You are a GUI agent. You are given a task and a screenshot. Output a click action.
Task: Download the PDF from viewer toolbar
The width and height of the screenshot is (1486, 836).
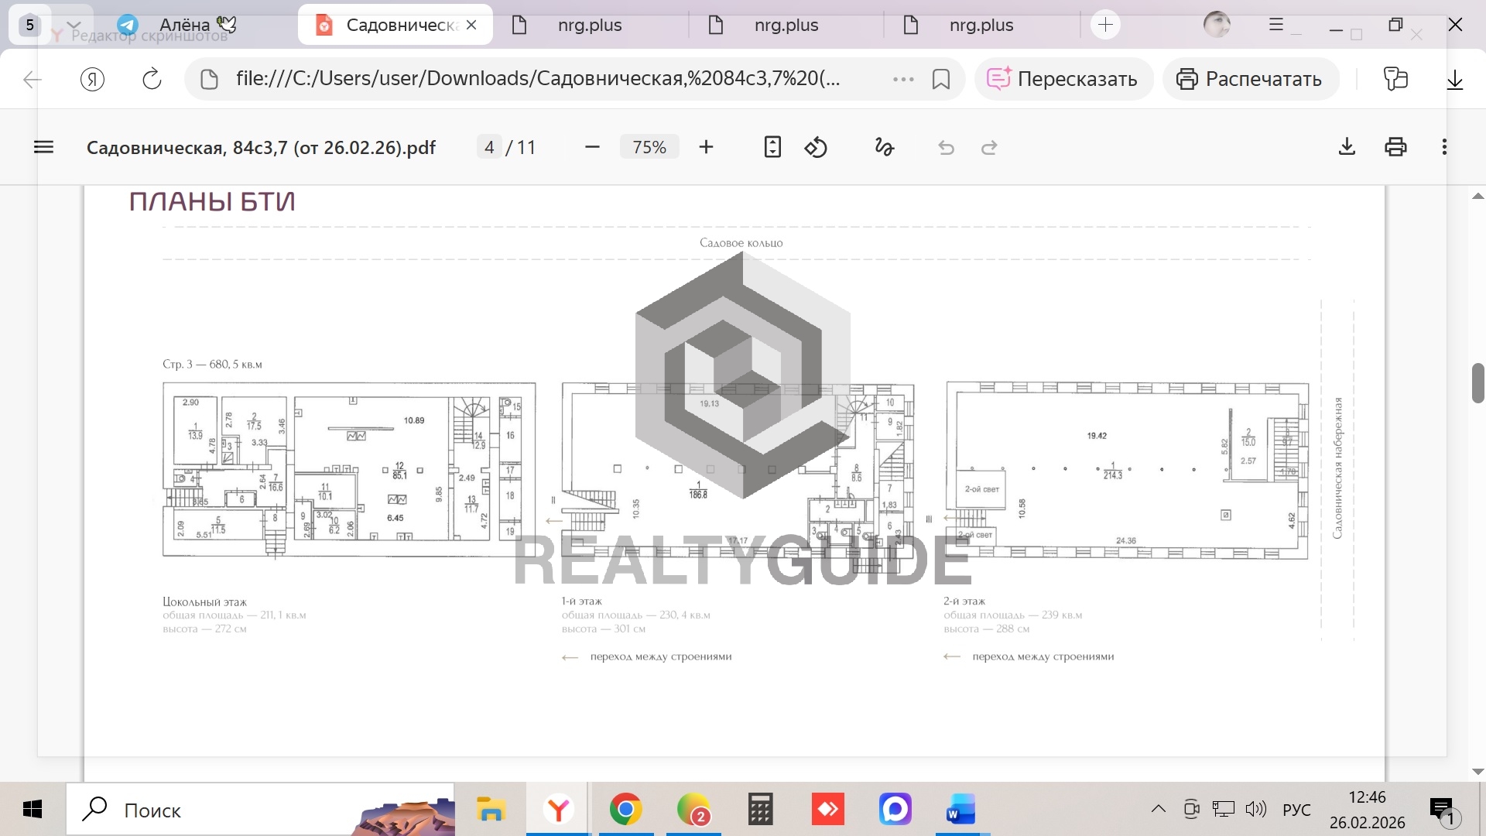pyautogui.click(x=1347, y=147)
